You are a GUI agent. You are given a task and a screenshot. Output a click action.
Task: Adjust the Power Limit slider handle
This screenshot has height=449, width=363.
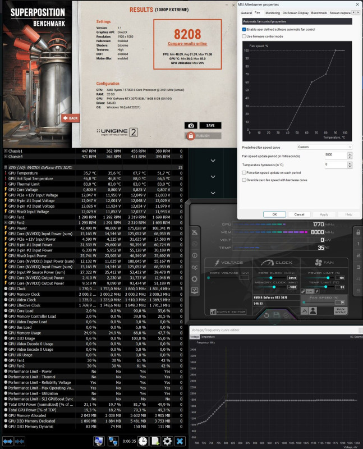point(328,278)
